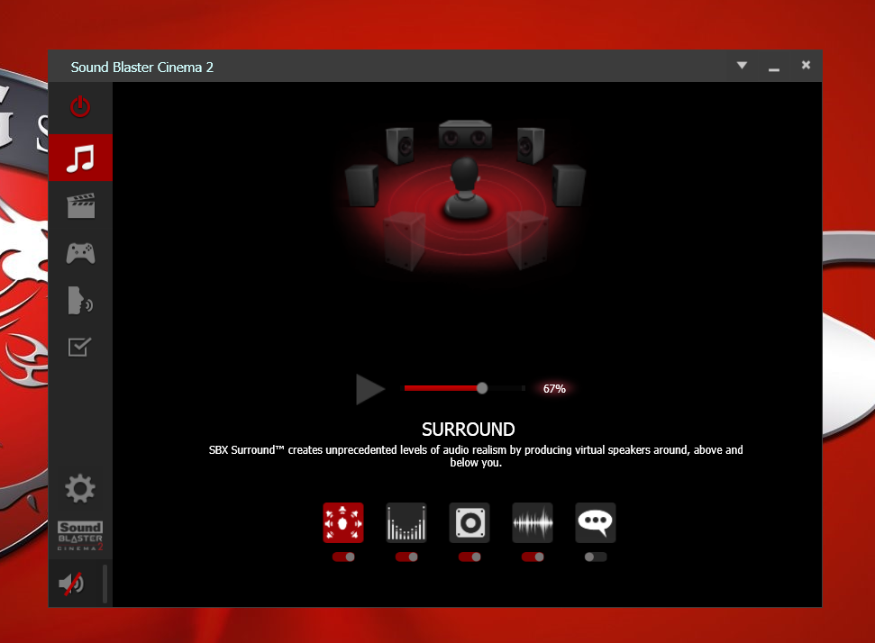Click the 67% surround value

click(x=554, y=389)
